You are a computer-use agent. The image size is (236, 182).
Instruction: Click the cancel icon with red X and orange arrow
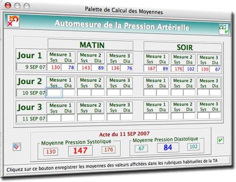pyautogui.click(x=13, y=21)
